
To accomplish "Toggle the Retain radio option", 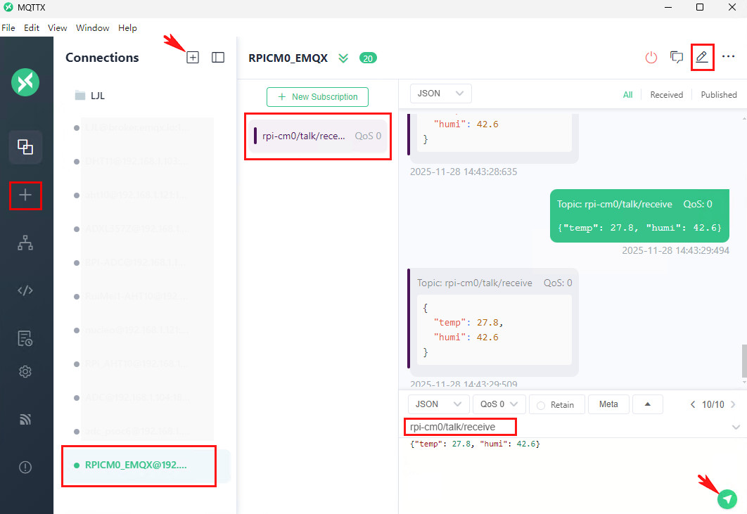I will click(541, 406).
